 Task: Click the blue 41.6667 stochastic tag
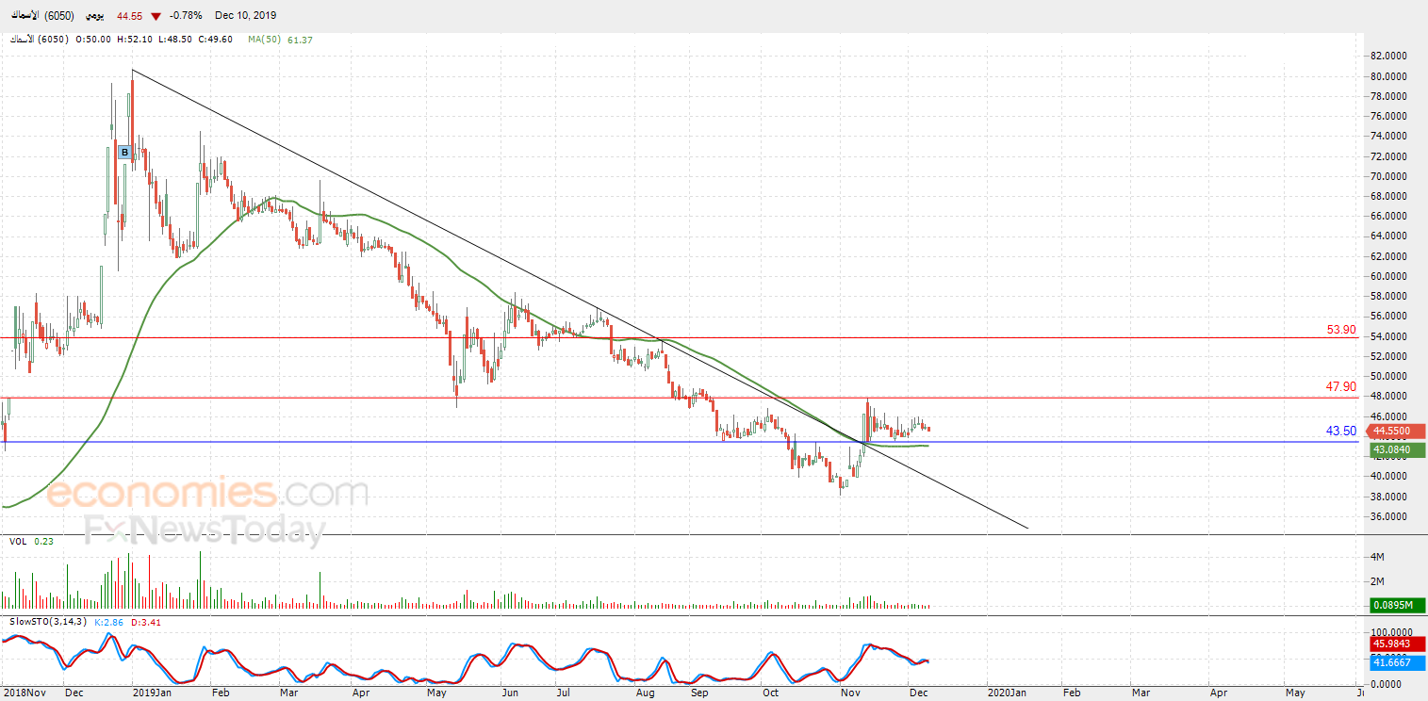(1397, 663)
